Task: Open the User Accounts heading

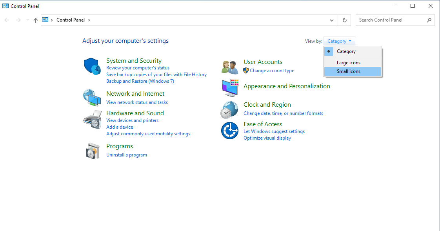Action: 263,62
